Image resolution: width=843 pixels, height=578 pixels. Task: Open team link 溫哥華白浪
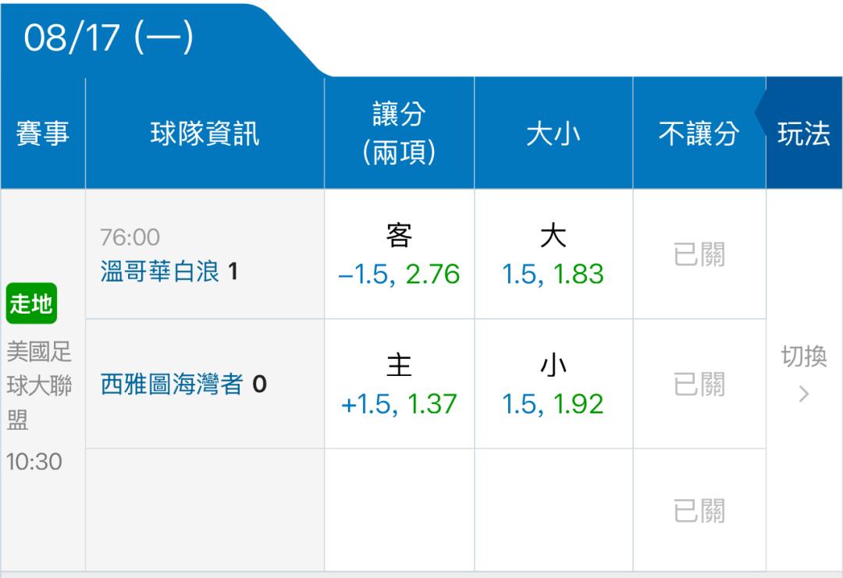point(160,271)
